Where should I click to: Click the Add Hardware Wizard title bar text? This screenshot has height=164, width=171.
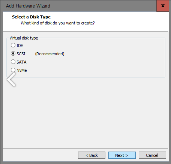point(28,6)
